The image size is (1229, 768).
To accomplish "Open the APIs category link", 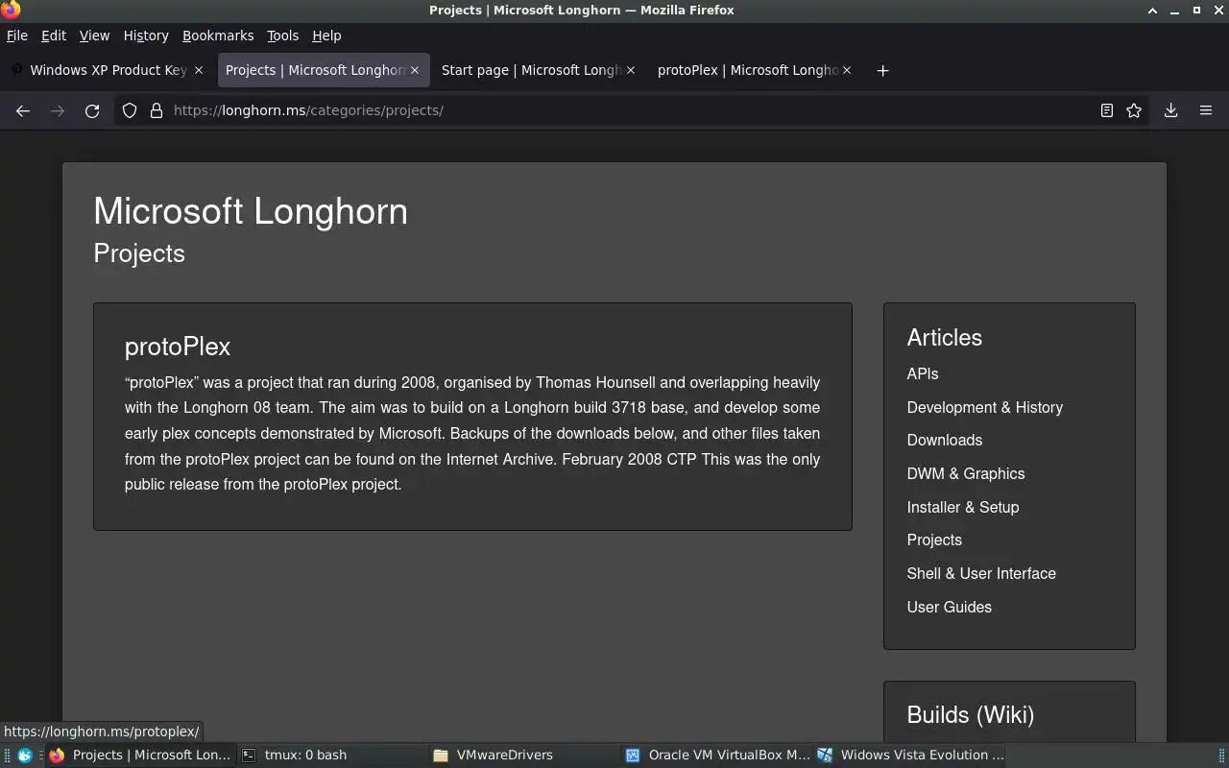I will (x=923, y=373).
